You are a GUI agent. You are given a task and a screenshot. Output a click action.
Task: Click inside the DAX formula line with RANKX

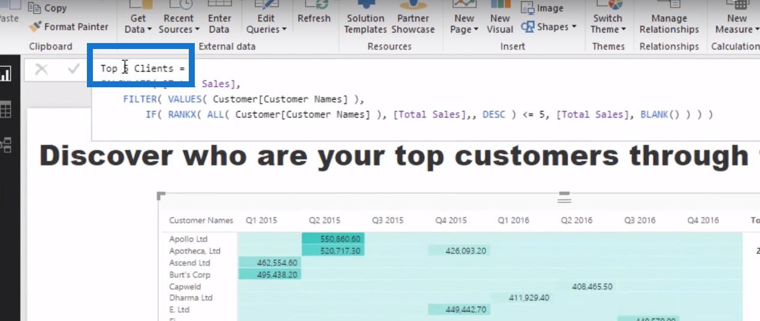tap(429, 114)
